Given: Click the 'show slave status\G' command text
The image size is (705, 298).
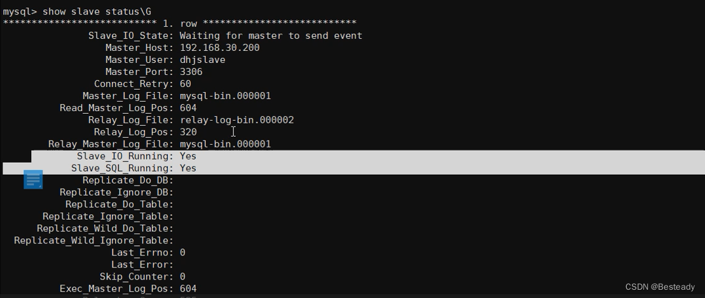Looking at the screenshot, I should point(97,11).
